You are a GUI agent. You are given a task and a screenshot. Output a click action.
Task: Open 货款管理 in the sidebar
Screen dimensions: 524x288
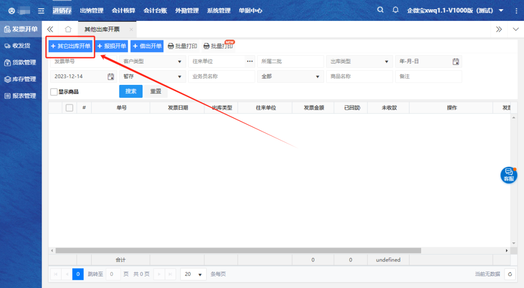pos(21,63)
